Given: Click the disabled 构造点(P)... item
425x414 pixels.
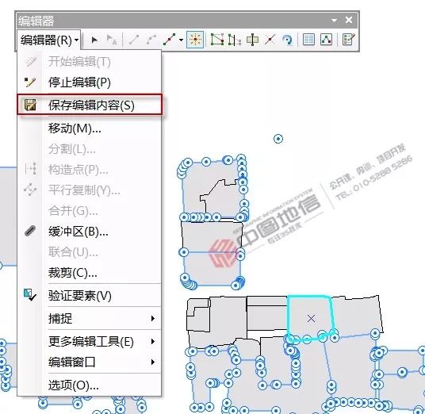Looking at the screenshot, I should [x=89, y=170].
